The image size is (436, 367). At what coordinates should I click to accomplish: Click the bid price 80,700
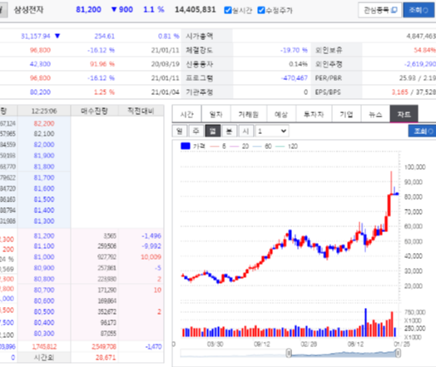44,290
